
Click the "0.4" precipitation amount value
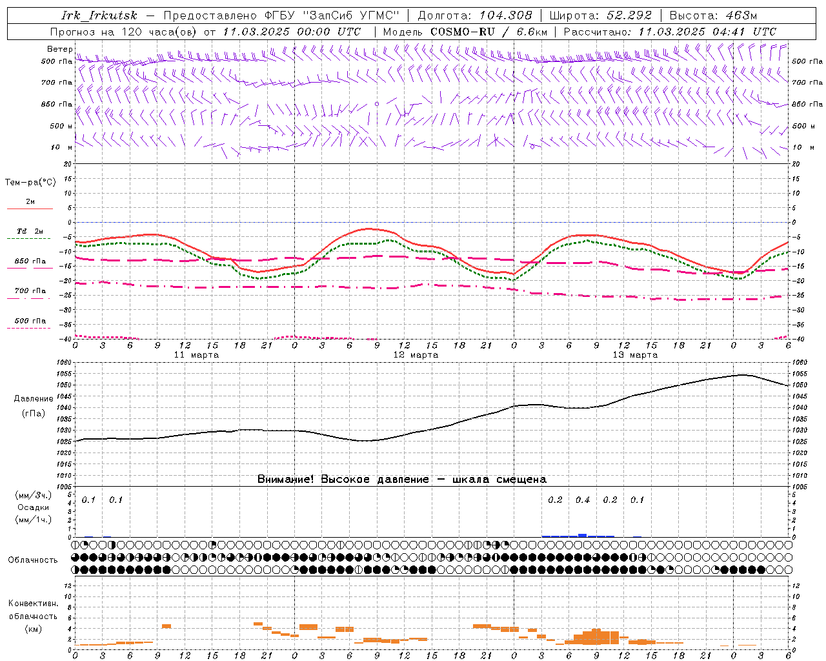pos(583,500)
